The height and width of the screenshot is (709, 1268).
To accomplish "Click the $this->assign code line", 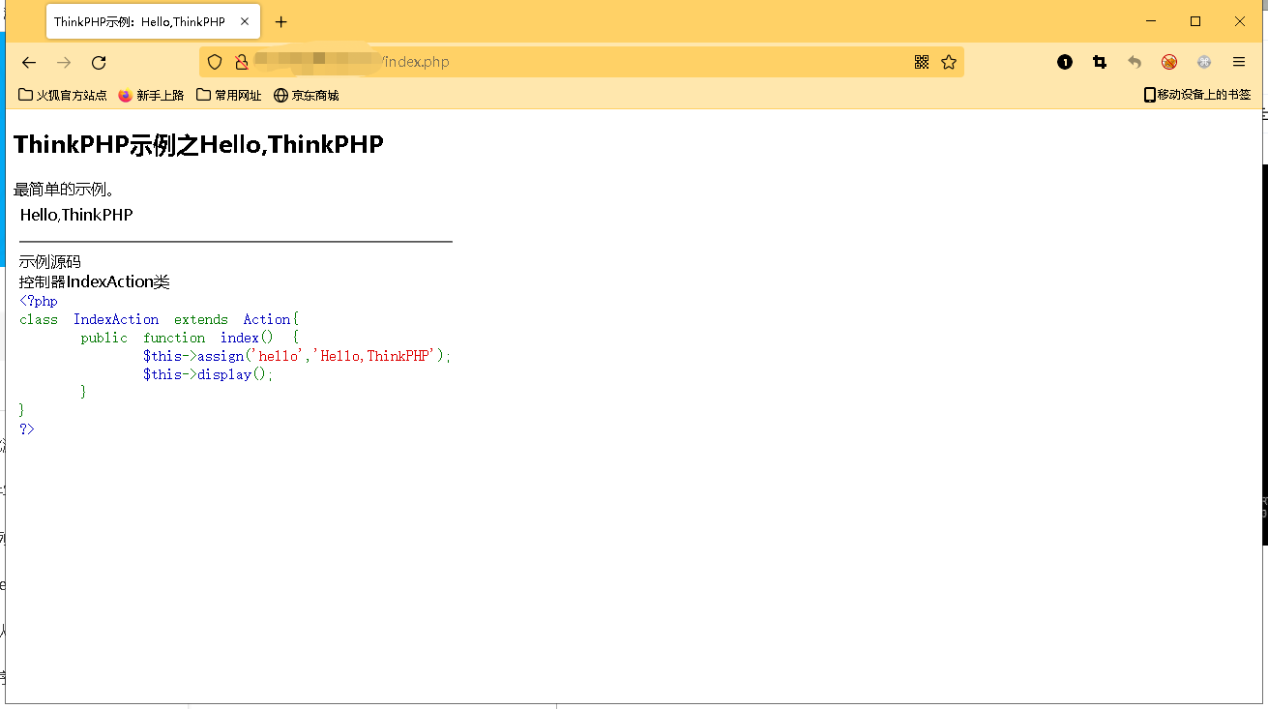I will coord(297,356).
